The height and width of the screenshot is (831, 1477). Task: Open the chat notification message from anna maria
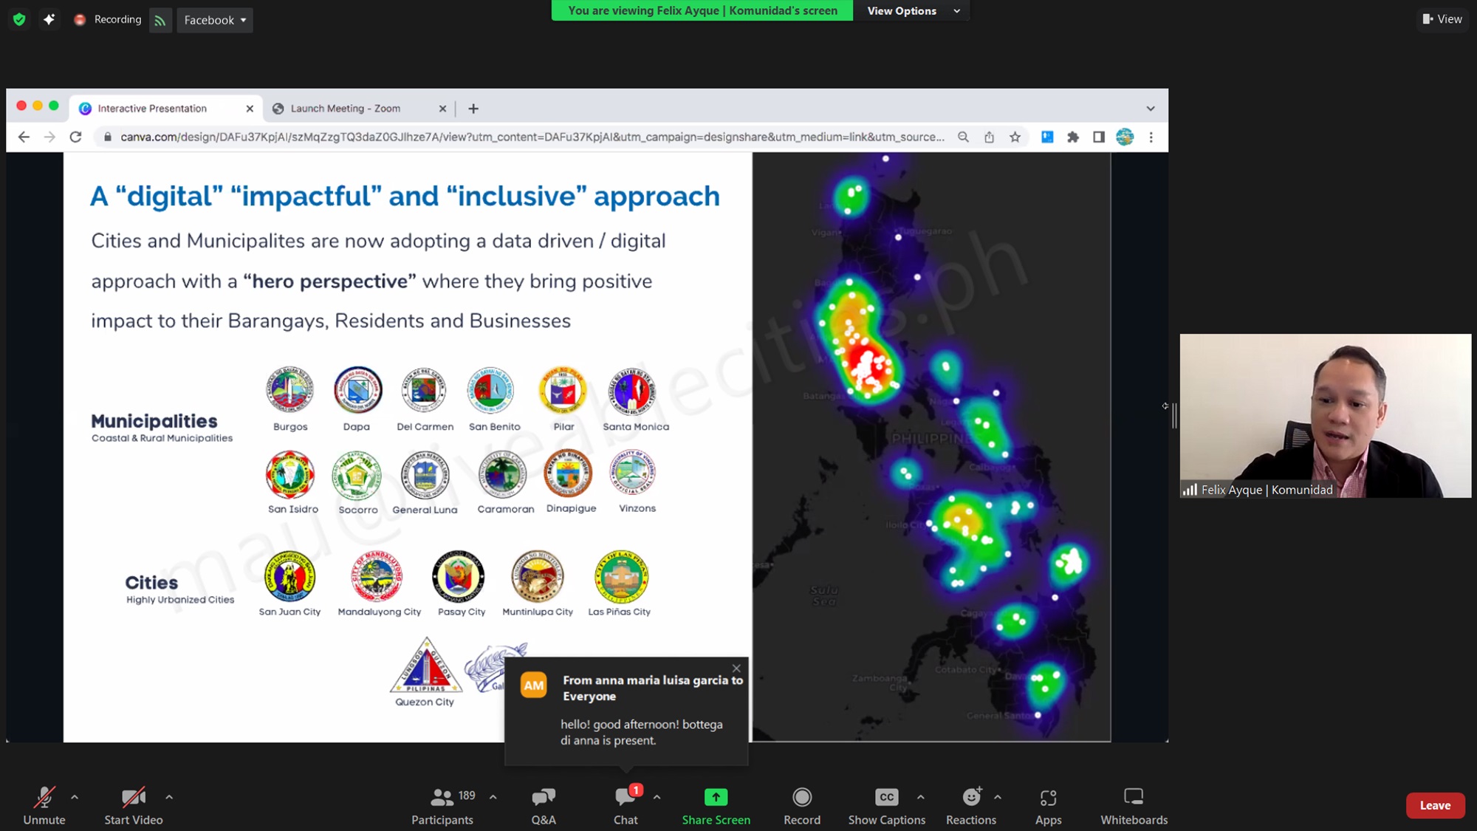(626, 711)
